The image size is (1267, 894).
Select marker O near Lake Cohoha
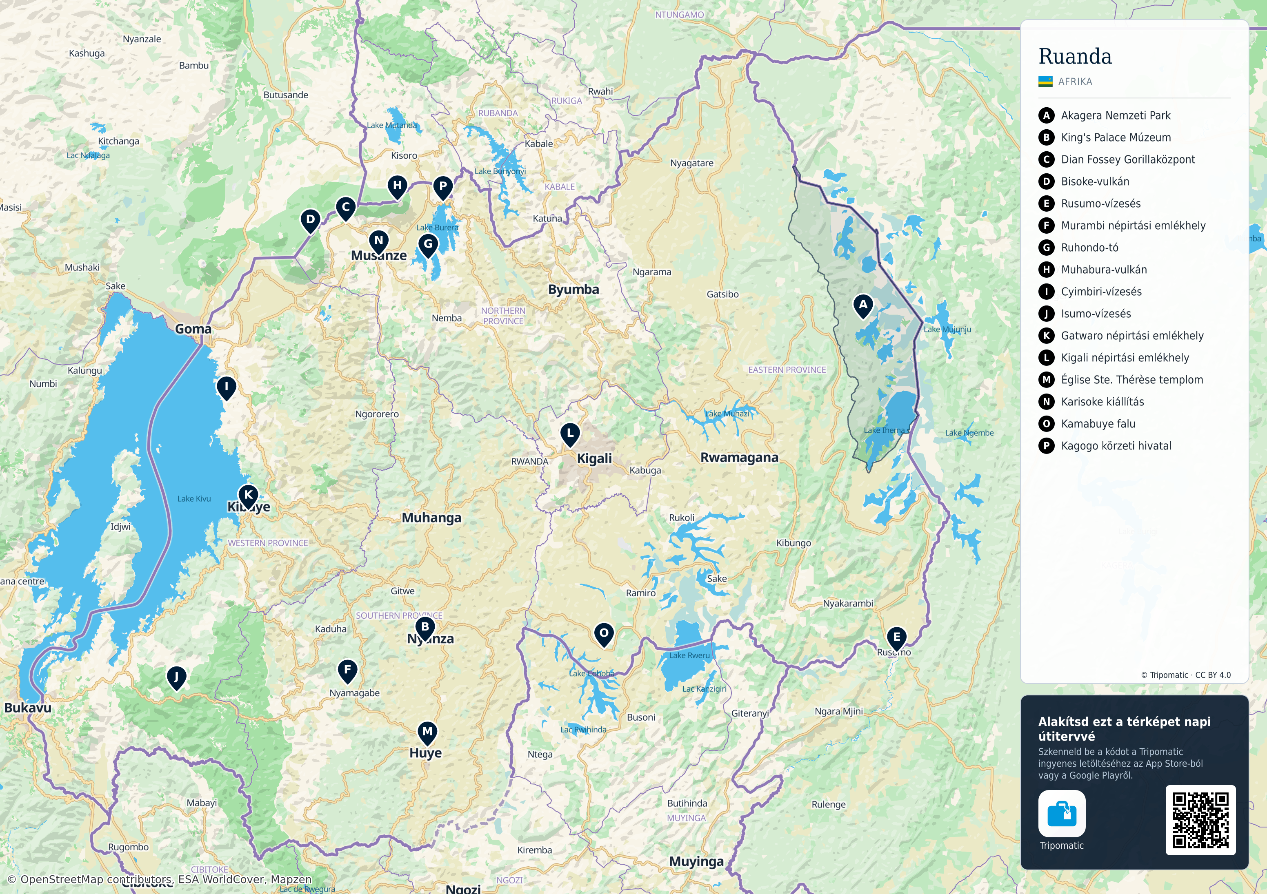[604, 635]
